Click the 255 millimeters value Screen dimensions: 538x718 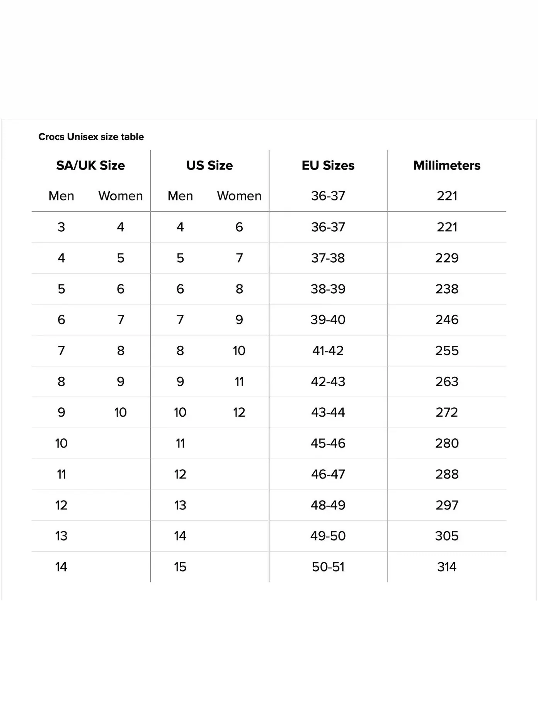pyautogui.click(x=447, y=351)
